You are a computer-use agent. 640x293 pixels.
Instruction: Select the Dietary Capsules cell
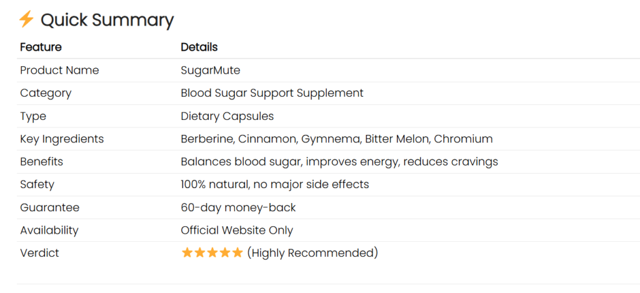(x=227, y=116)
